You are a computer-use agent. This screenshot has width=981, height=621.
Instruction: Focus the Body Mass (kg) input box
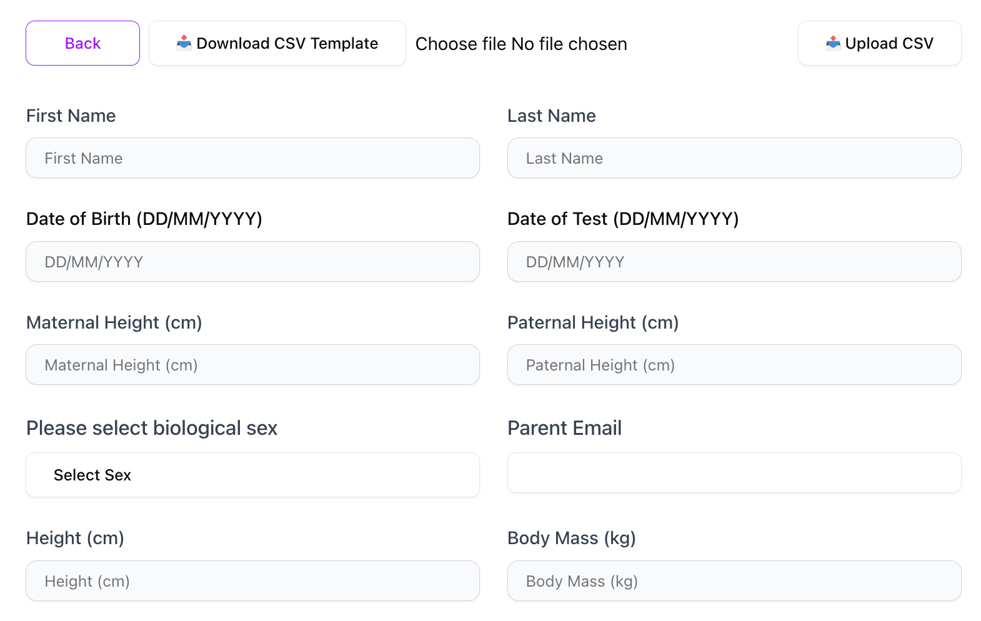734,581
